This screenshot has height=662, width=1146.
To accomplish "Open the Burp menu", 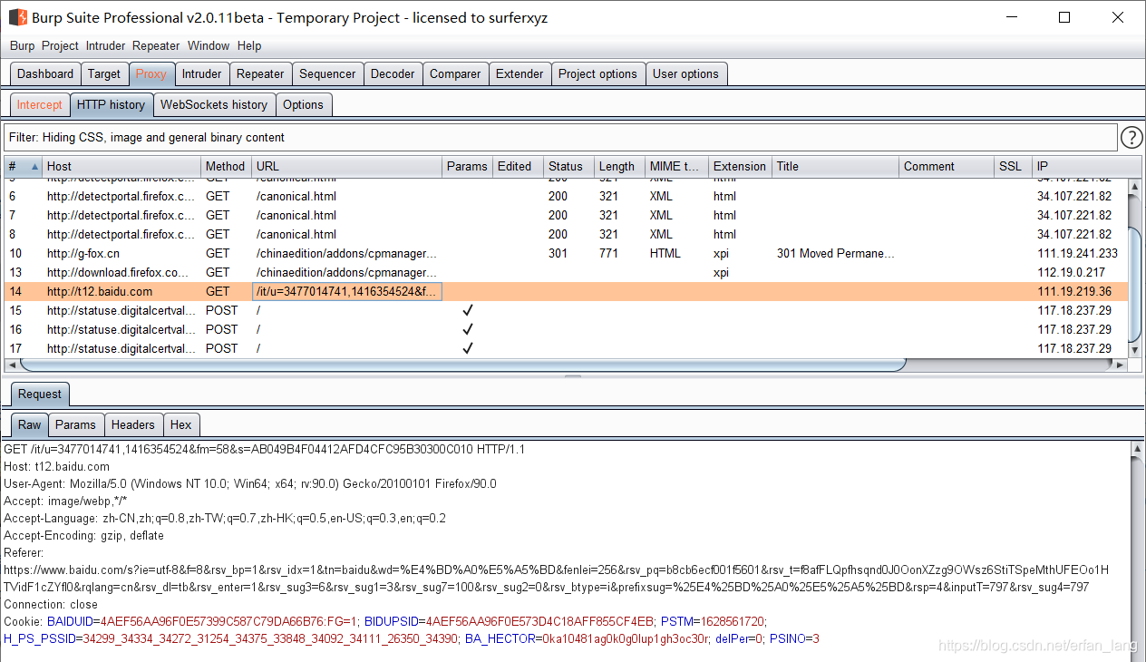I will (x=23, y=45).
